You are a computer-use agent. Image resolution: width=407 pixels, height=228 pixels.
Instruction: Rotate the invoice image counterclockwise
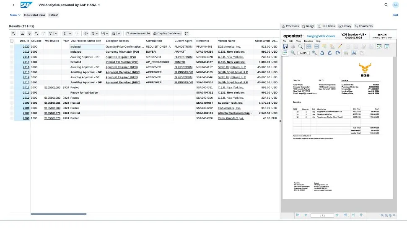click(x=322, y=53)
